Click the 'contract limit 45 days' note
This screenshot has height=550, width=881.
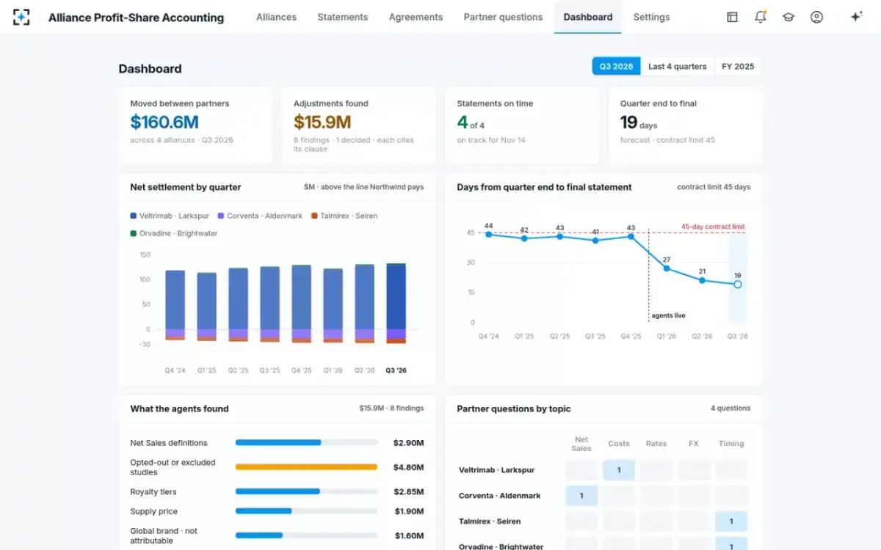coord(714,187)
